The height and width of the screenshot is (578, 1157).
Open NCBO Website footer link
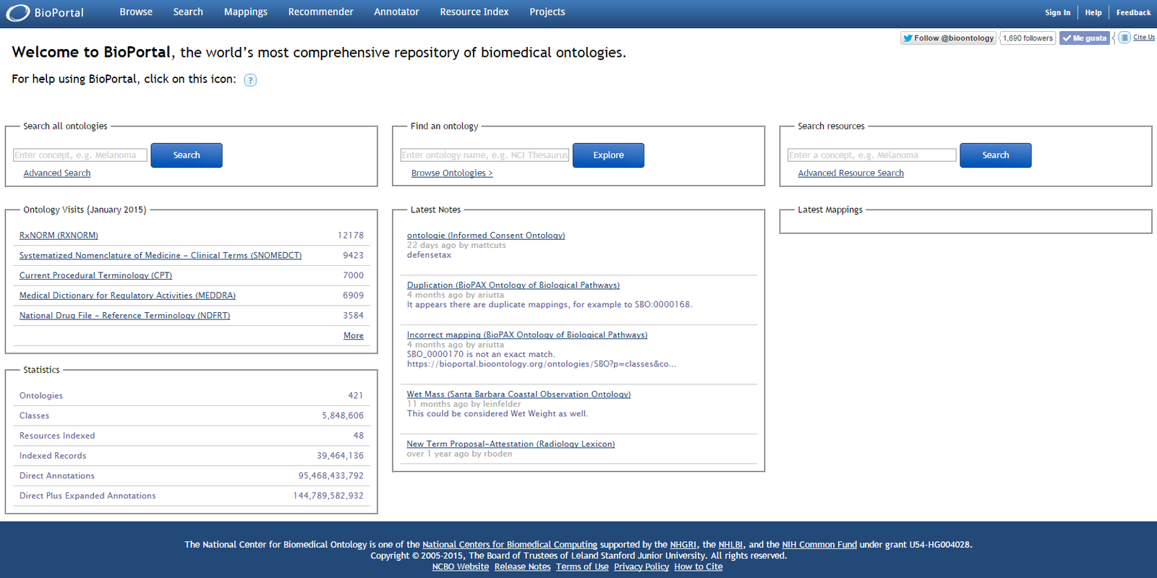[461, 567]
